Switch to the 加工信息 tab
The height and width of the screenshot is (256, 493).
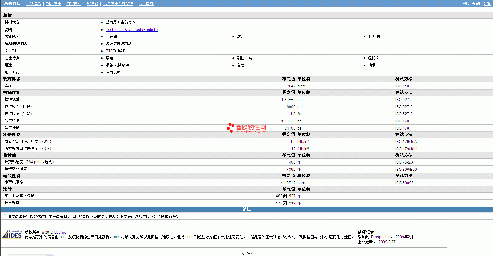point(146,3)
